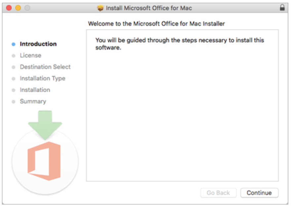Select the Destination Select step
This screenshot has height=207, width=292.
[x=45, y=67]
